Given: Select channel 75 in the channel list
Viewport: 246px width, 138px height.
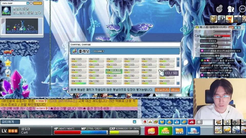Looking at the screenshot, I should click(132, 77).
